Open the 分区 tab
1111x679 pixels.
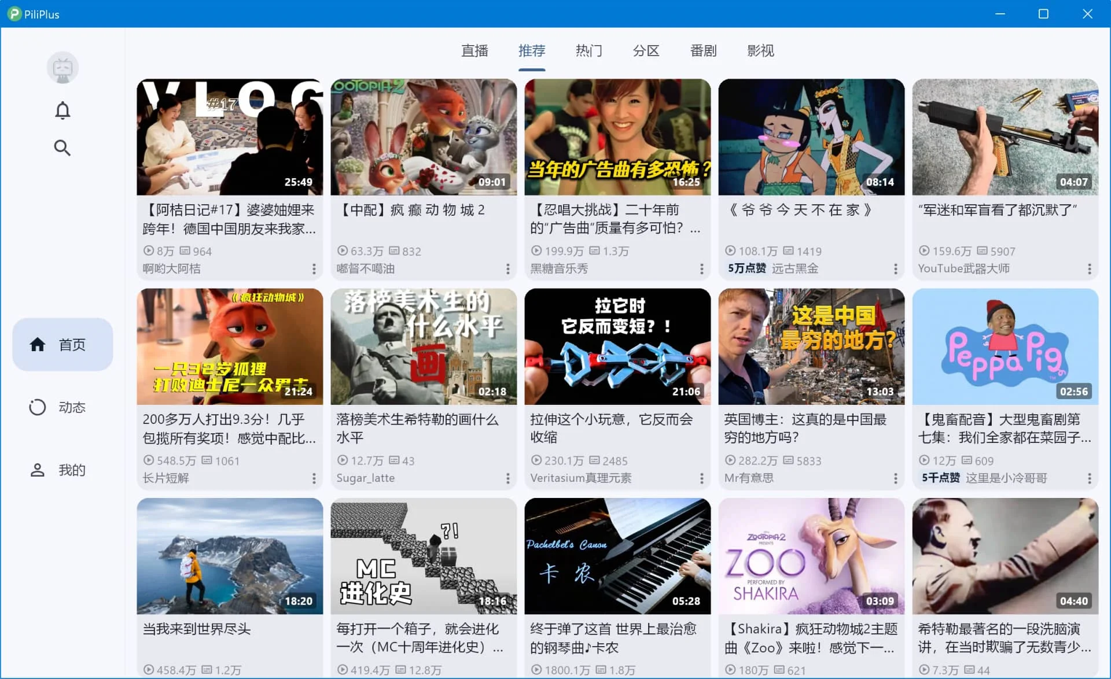point(646,51)
